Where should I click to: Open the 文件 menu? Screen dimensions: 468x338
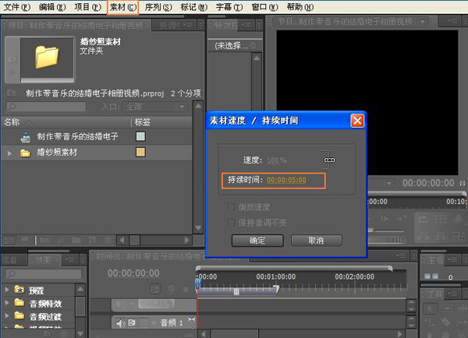16,7
